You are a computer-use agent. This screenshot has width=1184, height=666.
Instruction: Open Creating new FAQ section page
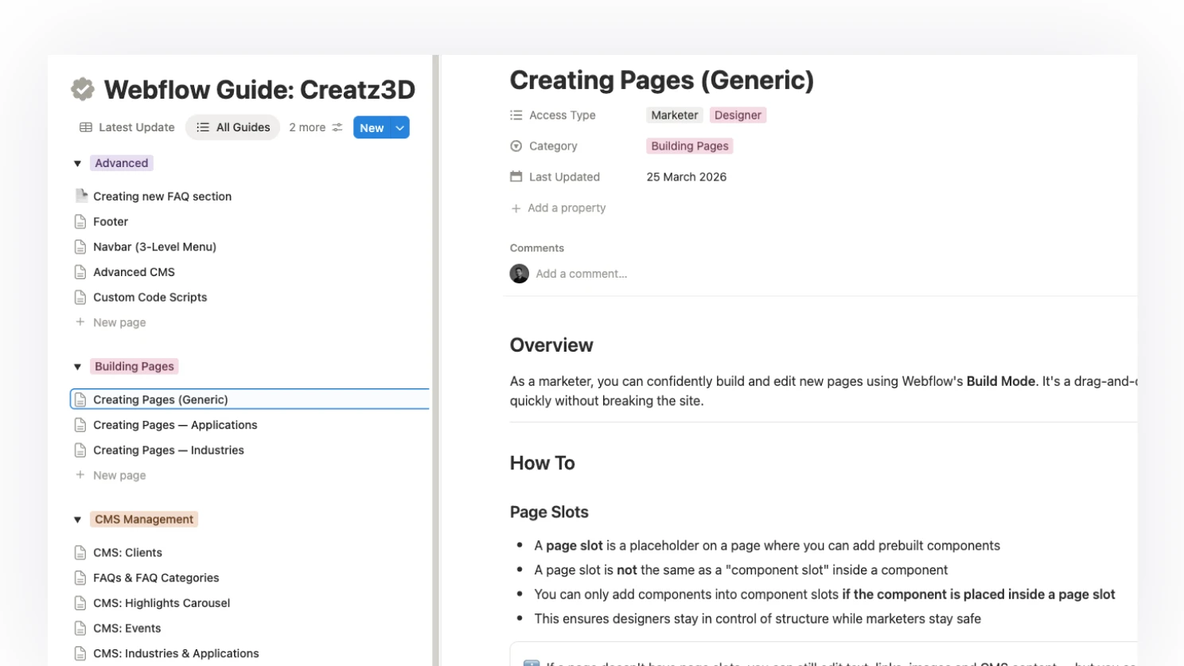pyautogui.click(x=162, y=196)
